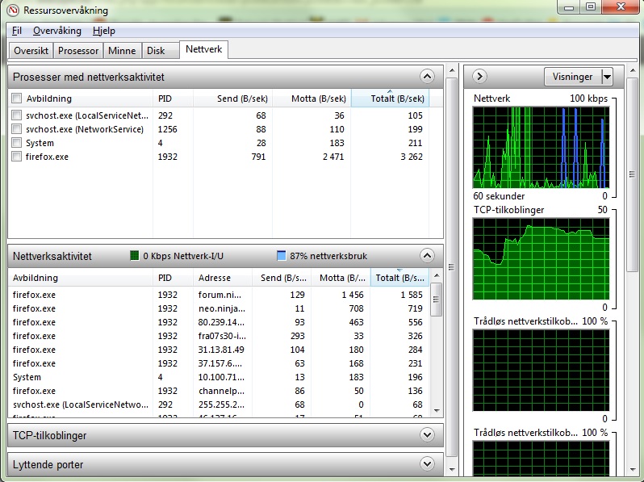
Task: Click the TCP-tilkoblinger graph
Action: point(541,259)
